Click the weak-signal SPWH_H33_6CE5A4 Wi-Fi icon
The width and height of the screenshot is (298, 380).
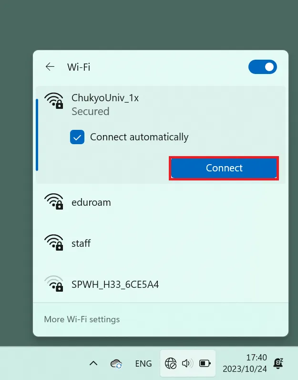tap(54, 284)
